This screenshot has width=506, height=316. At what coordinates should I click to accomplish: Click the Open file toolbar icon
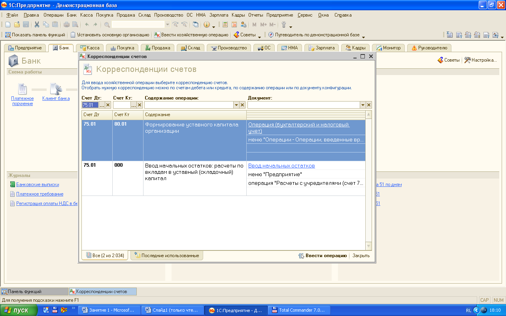coord(17,24)
